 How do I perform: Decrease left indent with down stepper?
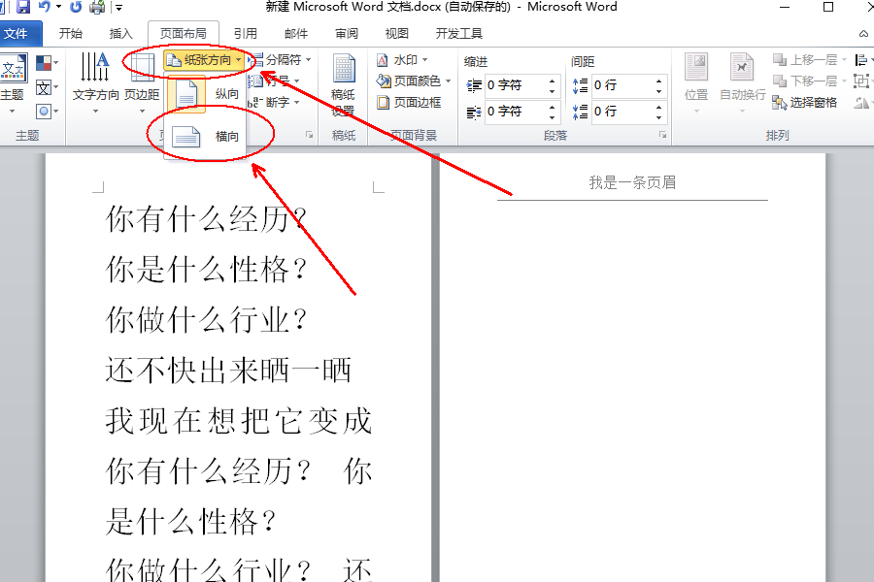552,91
